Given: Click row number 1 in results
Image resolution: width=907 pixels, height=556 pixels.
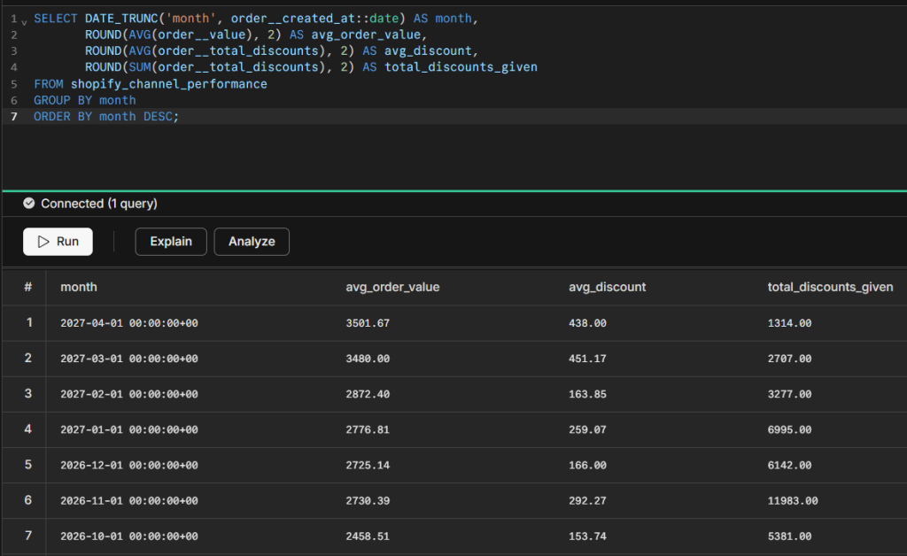Looking at the screenshot, I should 29,322.
